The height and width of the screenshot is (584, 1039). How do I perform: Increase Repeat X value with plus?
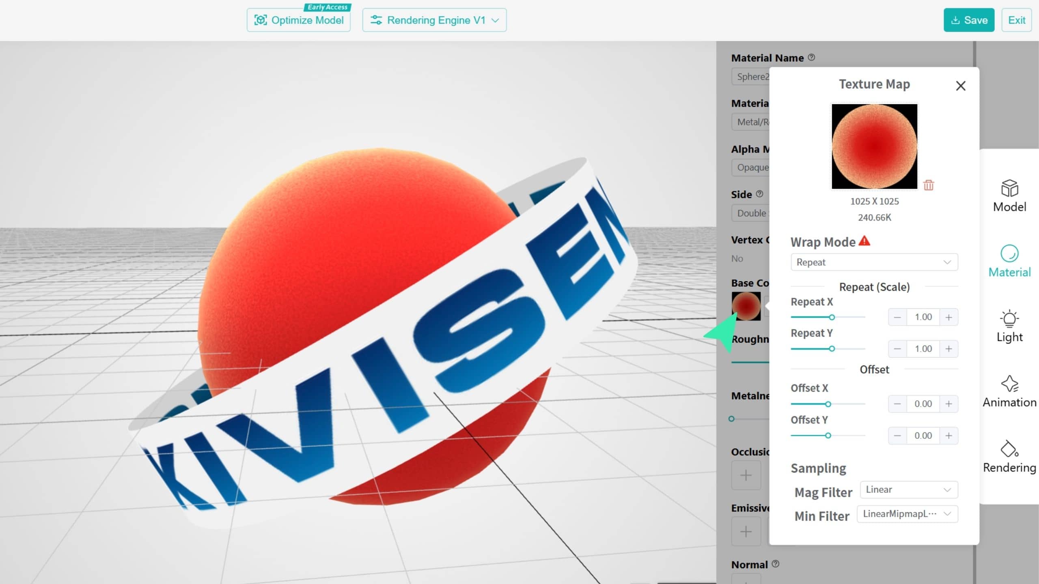949,317
